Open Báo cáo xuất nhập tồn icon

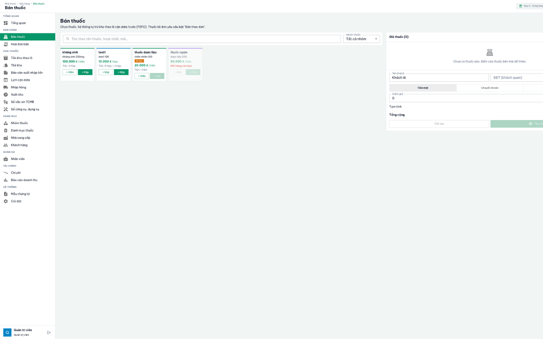pos(6,73)
